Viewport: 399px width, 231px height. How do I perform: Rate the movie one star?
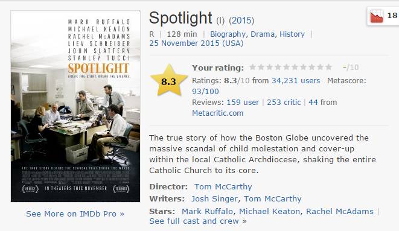click(x=252, y=68)
